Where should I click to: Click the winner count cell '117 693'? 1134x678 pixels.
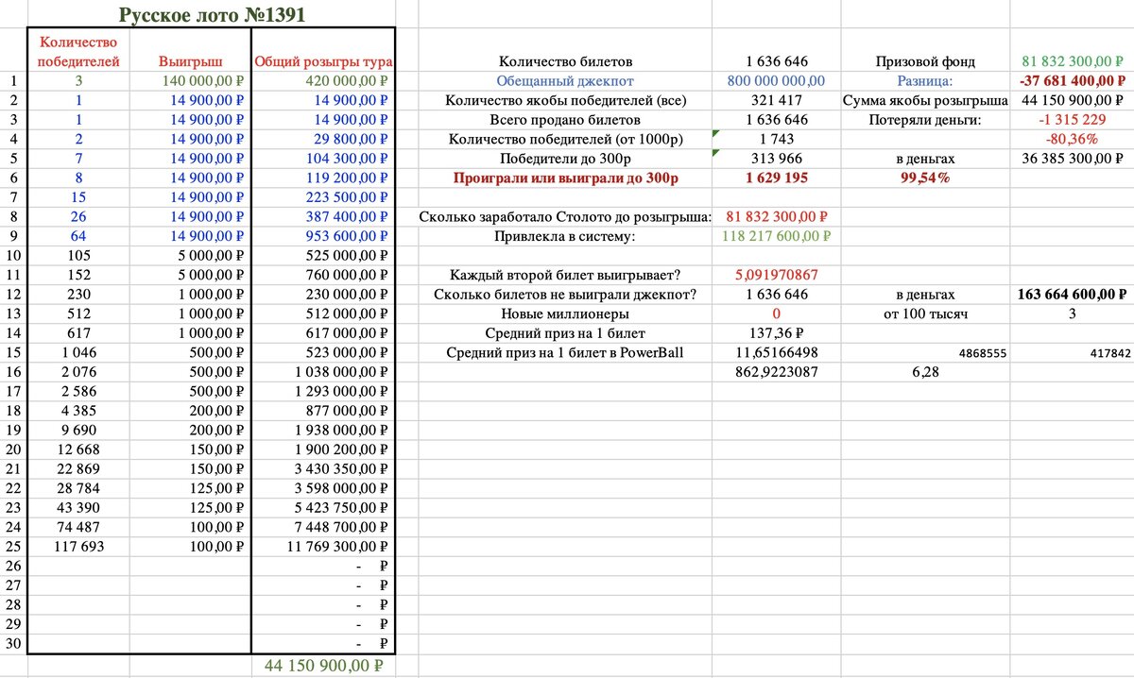tap(78, 546)
